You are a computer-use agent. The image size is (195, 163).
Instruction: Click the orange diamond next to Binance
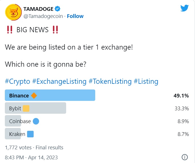tap(34, 95)
